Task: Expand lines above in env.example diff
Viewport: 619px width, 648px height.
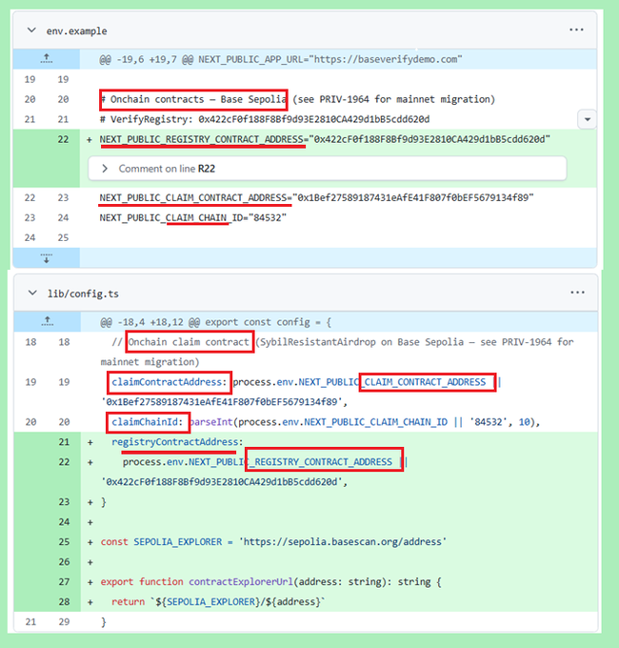Action: [x=47, y=59]
